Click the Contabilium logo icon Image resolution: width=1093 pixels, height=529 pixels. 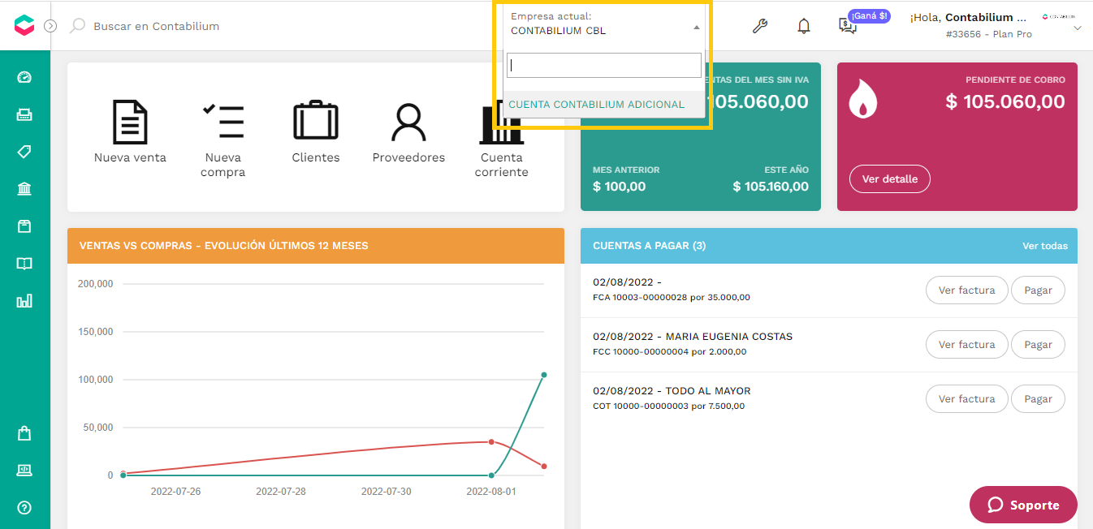24,25
